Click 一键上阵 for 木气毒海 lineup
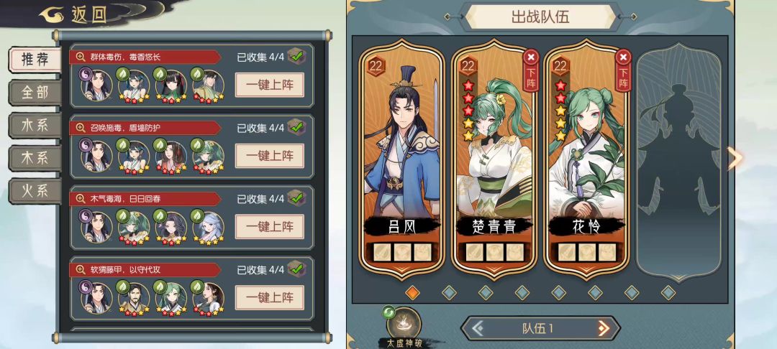 [x=270, y=227]
